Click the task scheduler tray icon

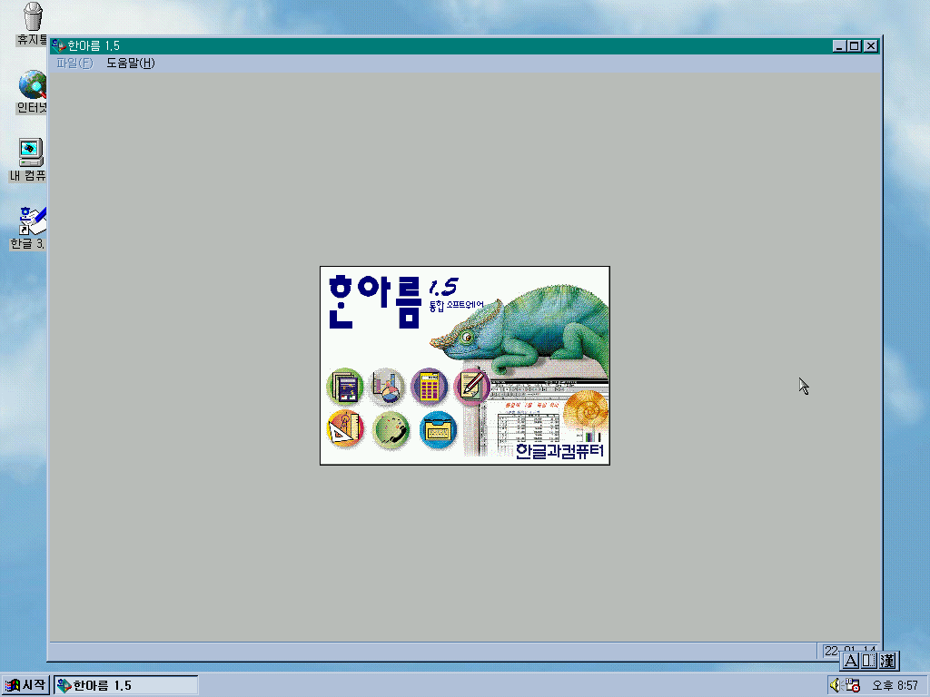click(852, 685)
